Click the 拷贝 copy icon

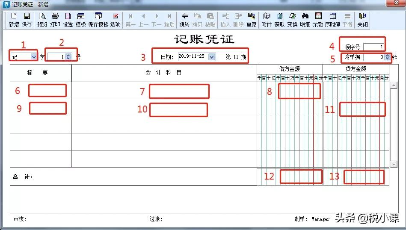[197, 20]
